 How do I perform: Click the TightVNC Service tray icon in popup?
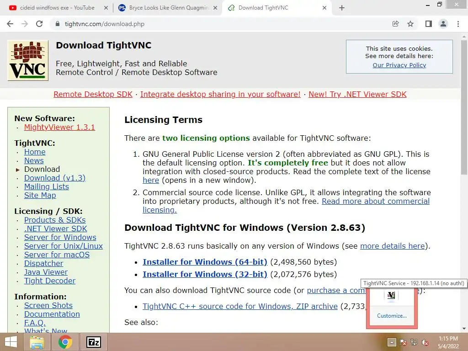(391, 296)
